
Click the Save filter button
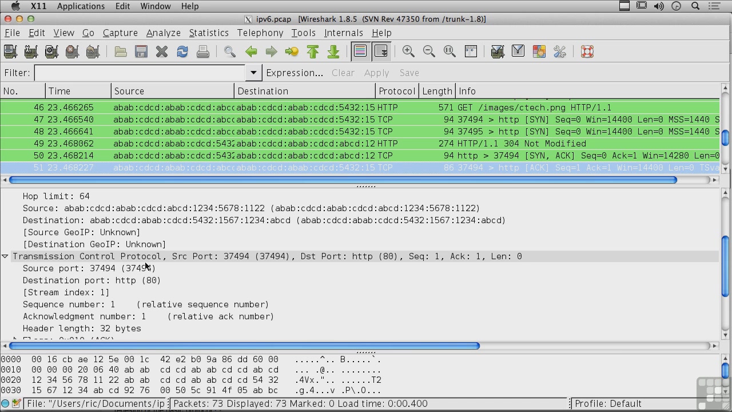[x=409, y=73]
